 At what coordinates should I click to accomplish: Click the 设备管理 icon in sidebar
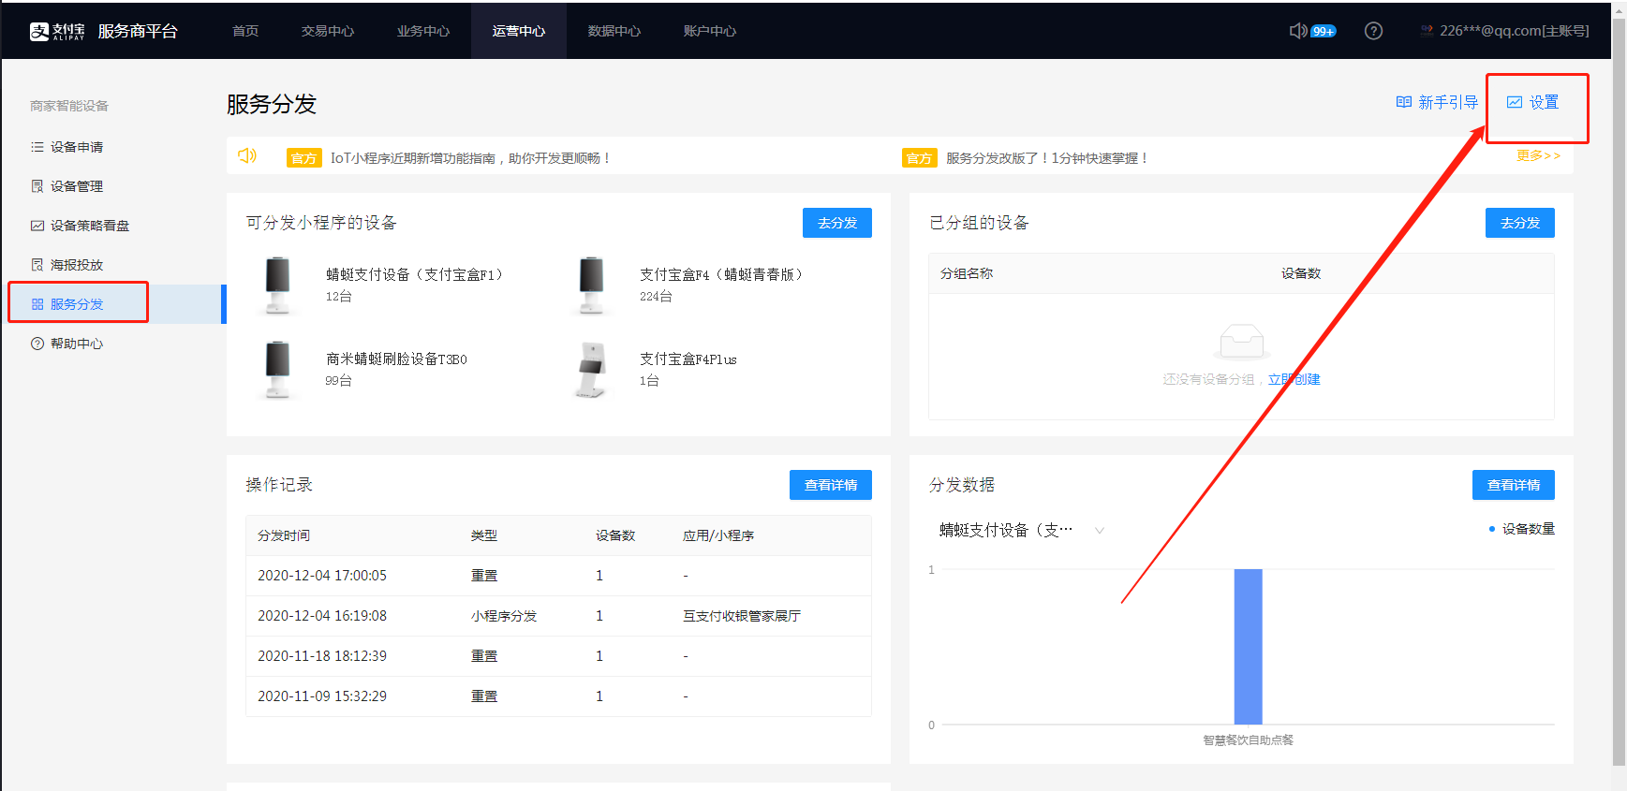(37, 186)
